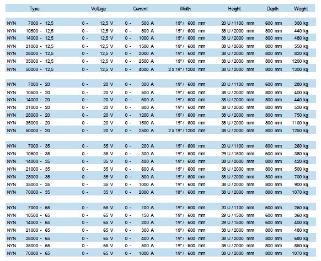Viewport: 321px width, 261px height.
Task: Select the NYN 7000 - 20 row
Action: click(160, 84)
